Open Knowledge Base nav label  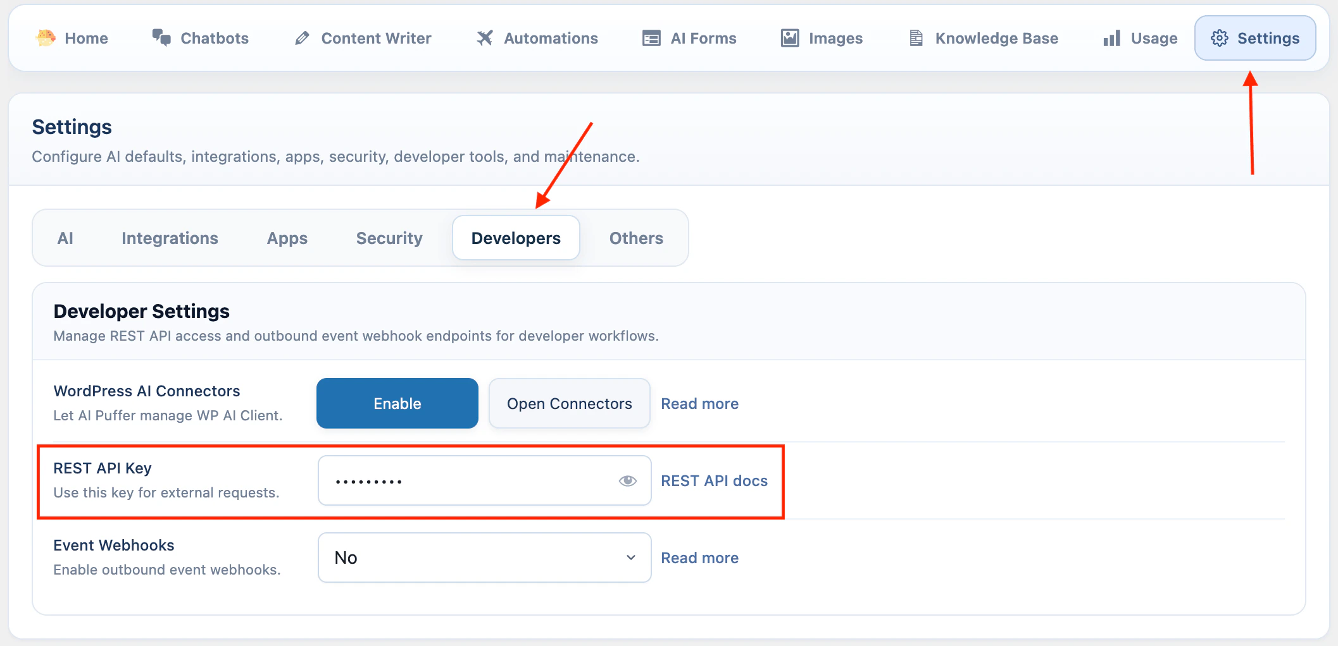997,39
